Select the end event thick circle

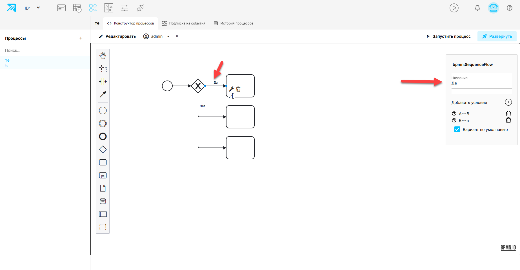coord(103,137)
